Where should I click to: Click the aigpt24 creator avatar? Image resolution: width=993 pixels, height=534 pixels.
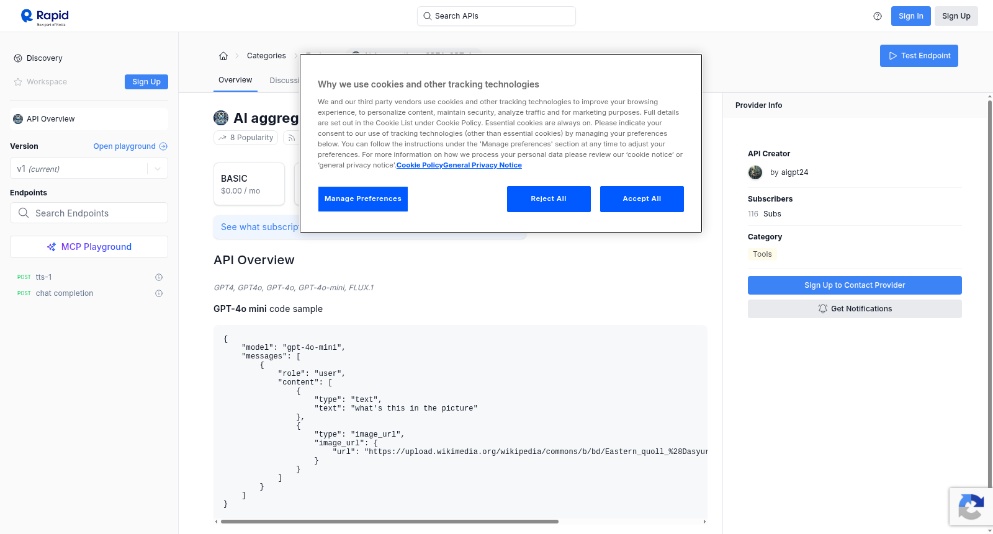(x=755, y=172)
